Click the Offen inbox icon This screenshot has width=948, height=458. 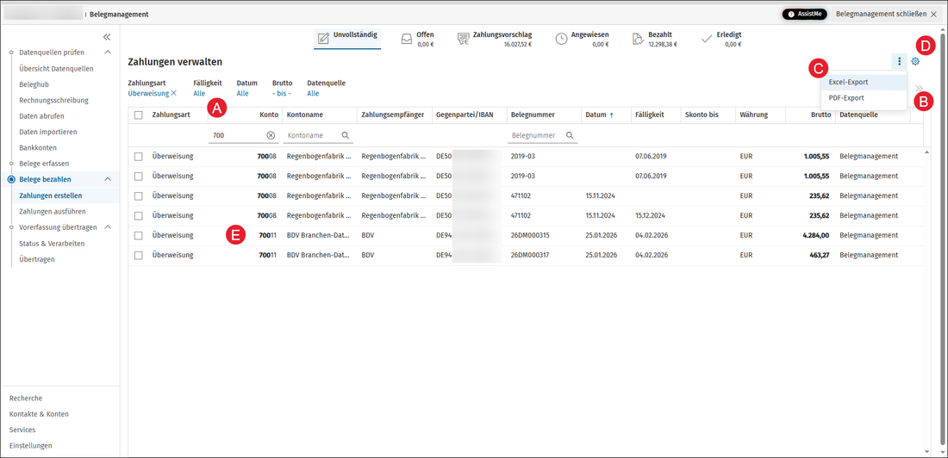(407, 39)
